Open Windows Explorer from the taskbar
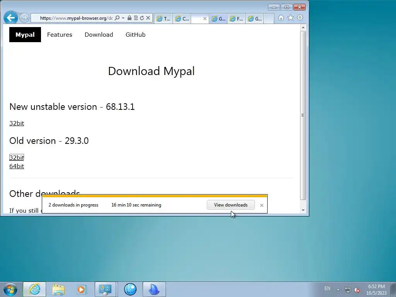 [58, 289]
